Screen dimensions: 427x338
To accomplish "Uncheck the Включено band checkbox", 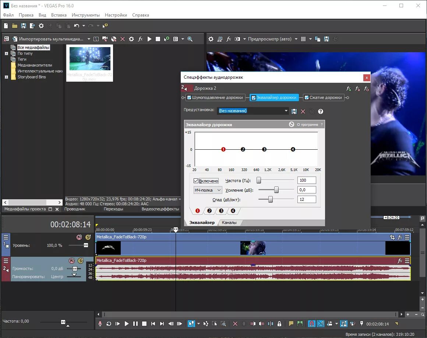I will 196,181.
